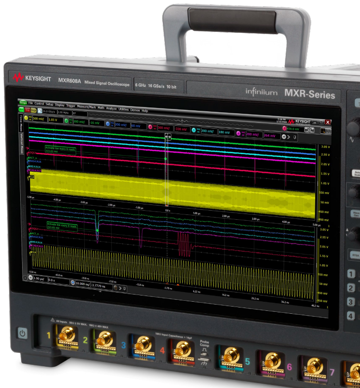Click the green Scope button
Screen dimensions: 360x388
point(23,102)
